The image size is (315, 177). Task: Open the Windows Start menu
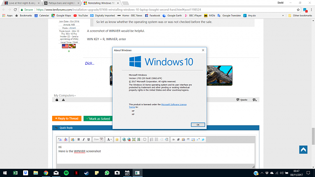pos(5,173)
